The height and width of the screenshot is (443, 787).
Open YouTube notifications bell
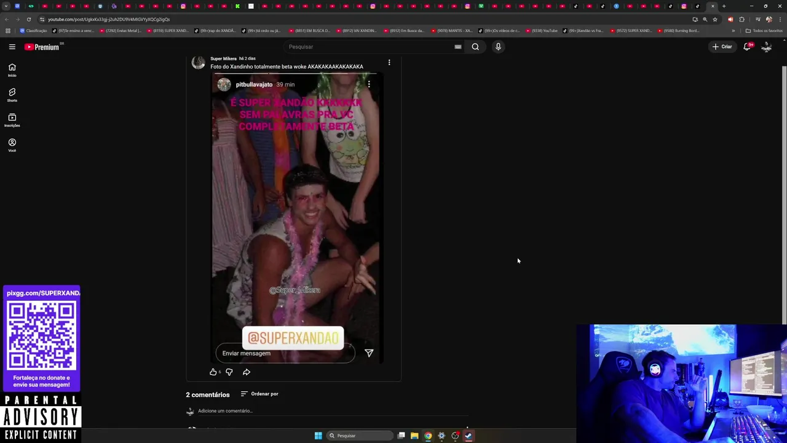point(747,47)
